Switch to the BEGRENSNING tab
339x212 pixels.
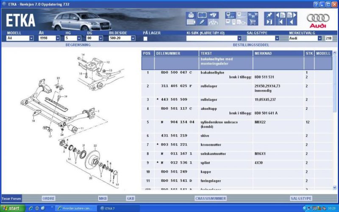[x=78, y=44]
